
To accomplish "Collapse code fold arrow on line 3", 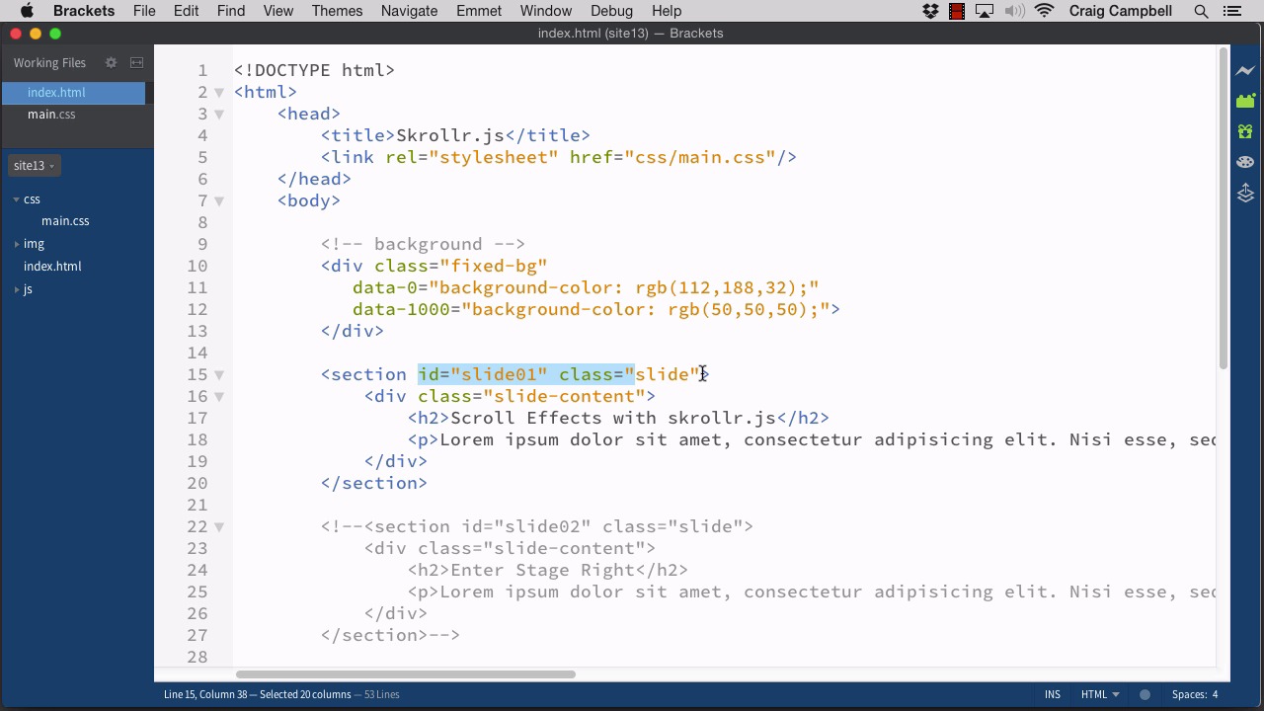I will tap(219, 115).
